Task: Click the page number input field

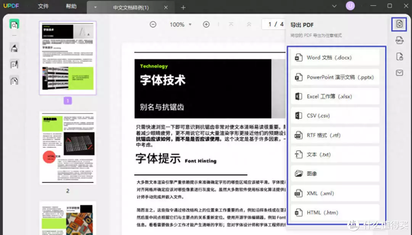Action: pyautogui.click(x=271, y=24)
